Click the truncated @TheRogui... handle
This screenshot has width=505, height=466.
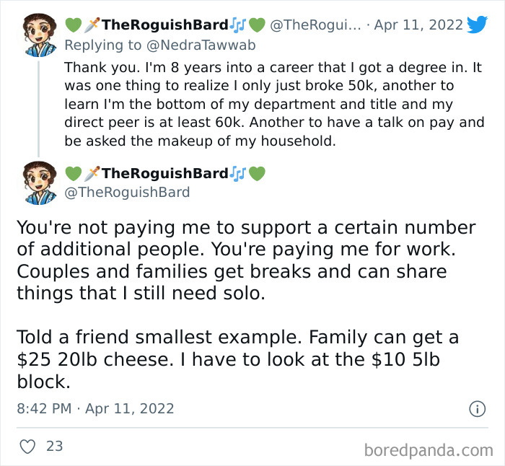click(x=315, y=25)
